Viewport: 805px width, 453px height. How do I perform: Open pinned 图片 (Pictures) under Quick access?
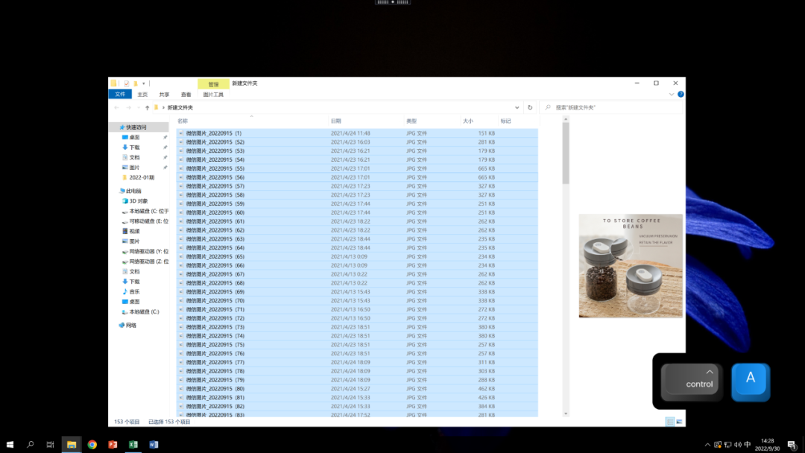click(134, 168)
